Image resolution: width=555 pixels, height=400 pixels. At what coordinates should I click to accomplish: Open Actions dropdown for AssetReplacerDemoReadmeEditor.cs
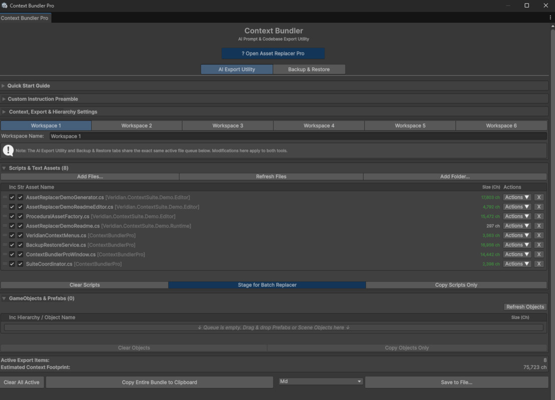(517, 206)
